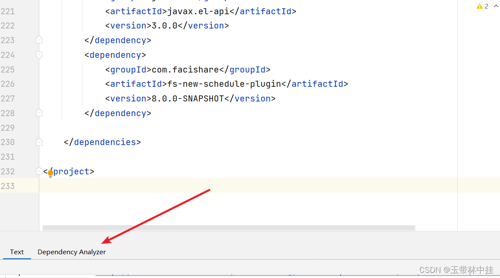
Task: Click groupId value com.facishare
Action: 185,69
